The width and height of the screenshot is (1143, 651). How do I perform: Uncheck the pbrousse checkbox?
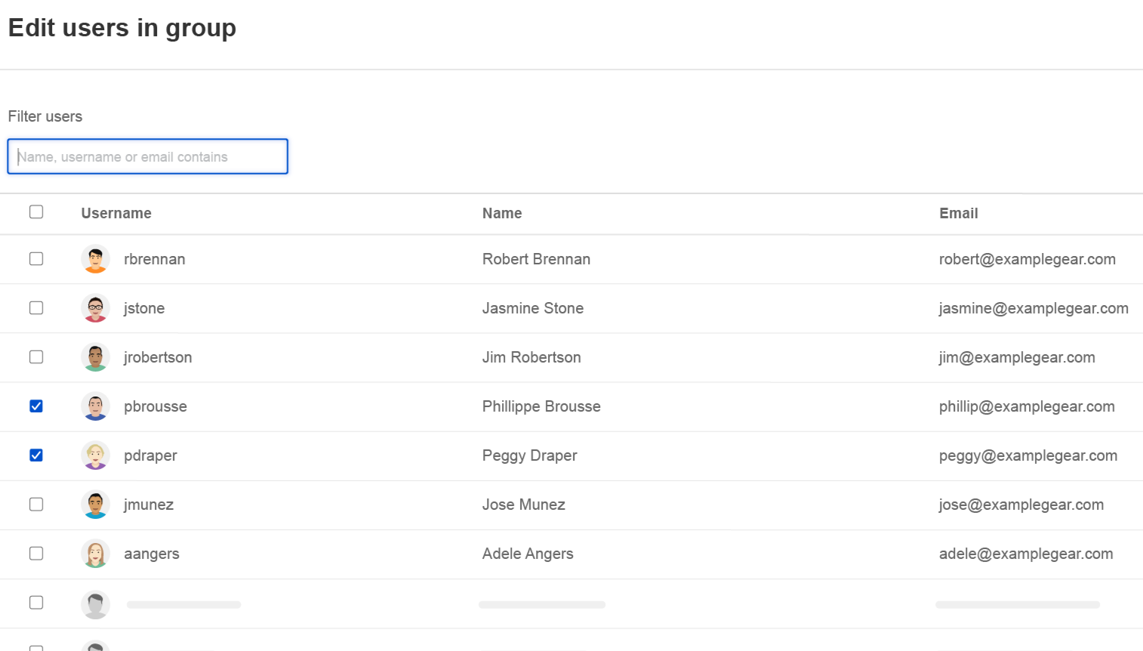pos(36,406)
